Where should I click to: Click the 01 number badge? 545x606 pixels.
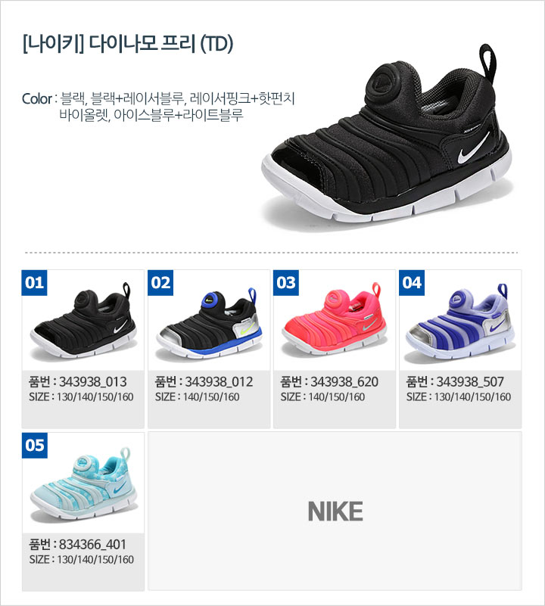34,283
